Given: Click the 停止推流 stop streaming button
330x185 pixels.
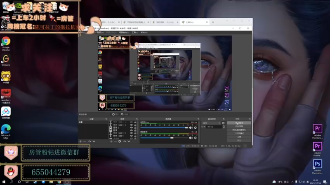Looking at the screenshot, I should coord(239,123).
